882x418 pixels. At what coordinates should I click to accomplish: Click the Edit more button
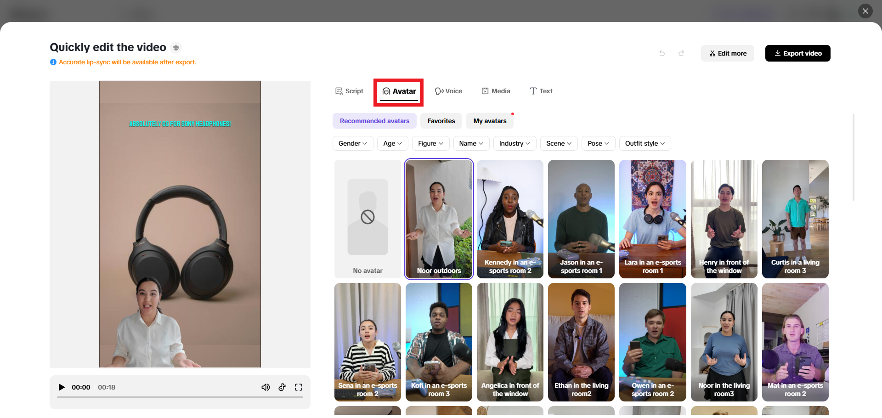click(728, 53)
